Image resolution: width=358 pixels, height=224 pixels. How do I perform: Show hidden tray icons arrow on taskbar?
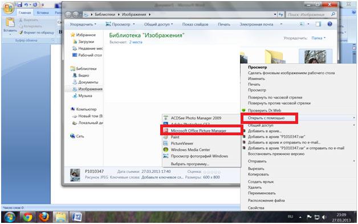click(300, 217)
